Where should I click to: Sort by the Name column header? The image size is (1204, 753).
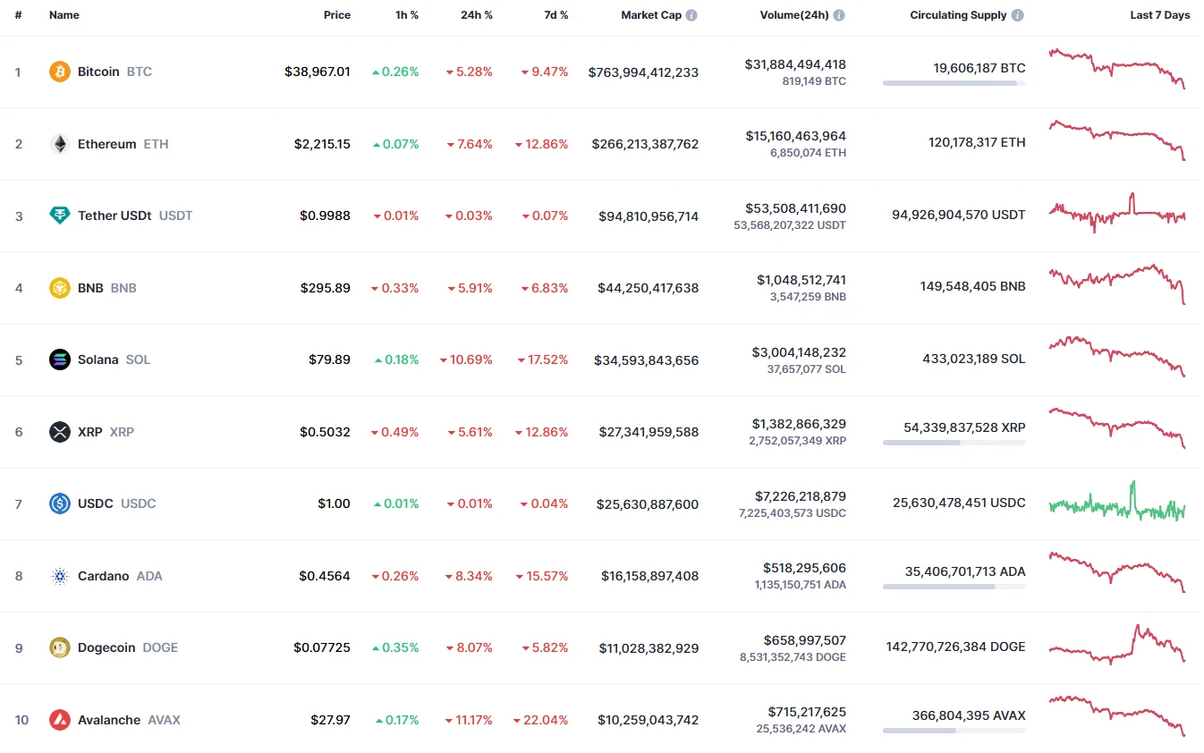coord(64,15)
